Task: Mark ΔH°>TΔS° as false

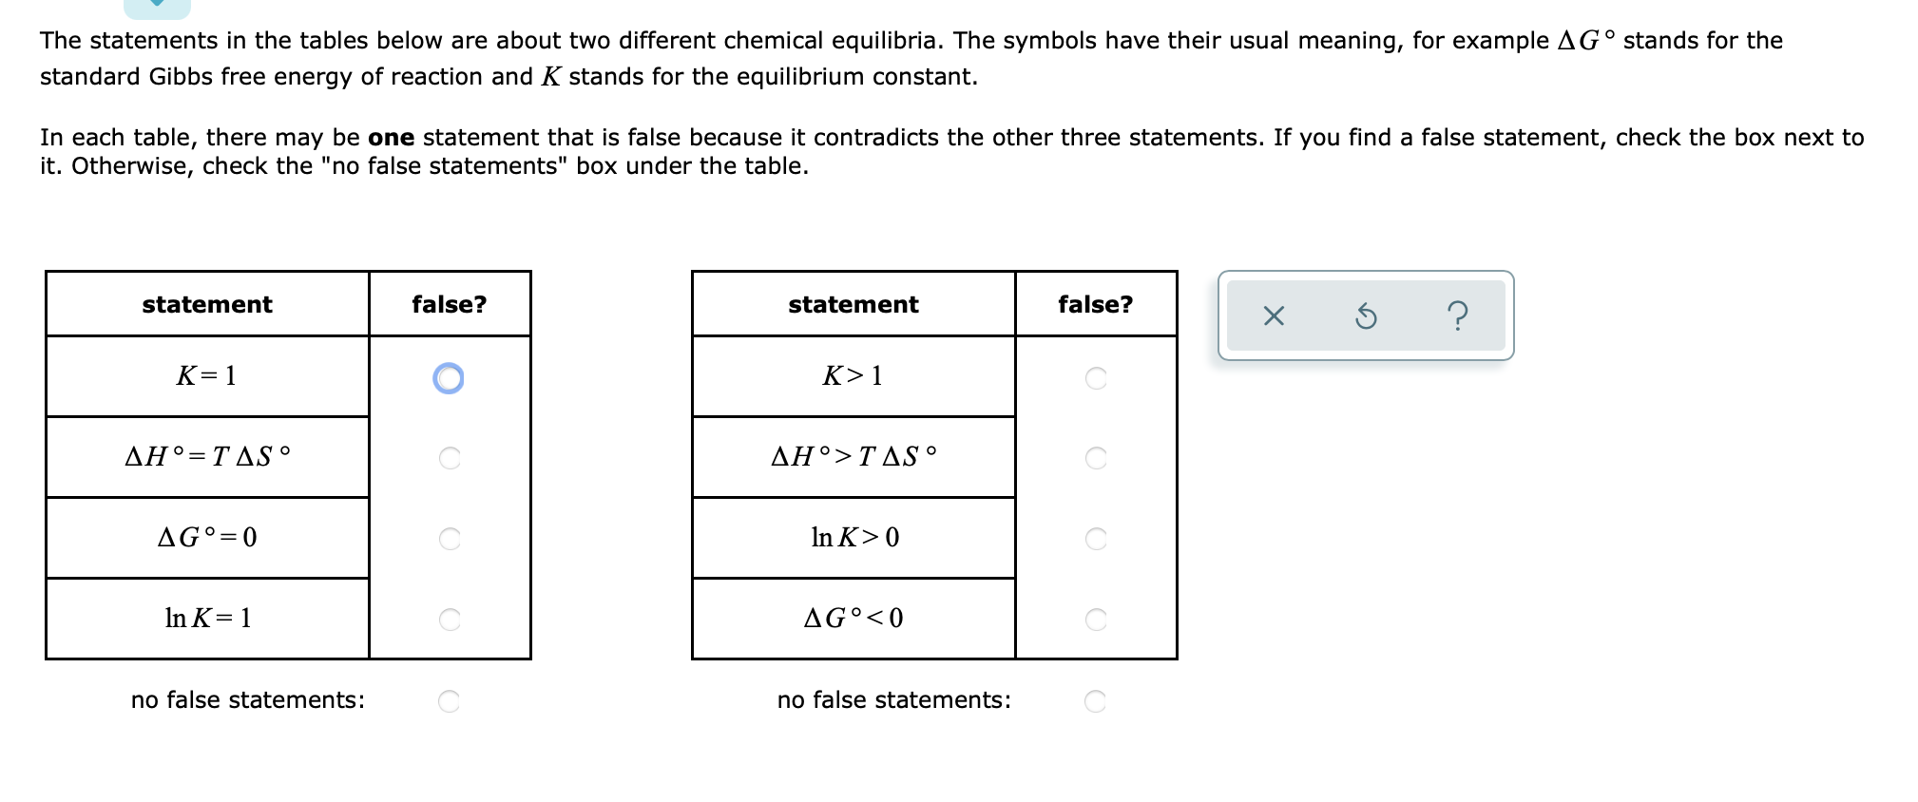Action: tap(1095, 458)
